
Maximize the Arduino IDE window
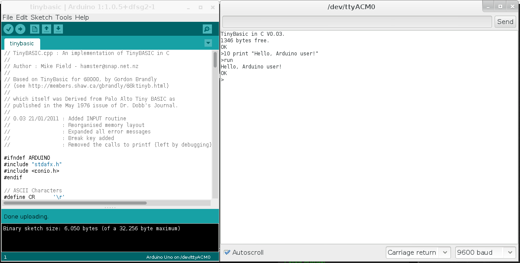[x=200, y=7]
